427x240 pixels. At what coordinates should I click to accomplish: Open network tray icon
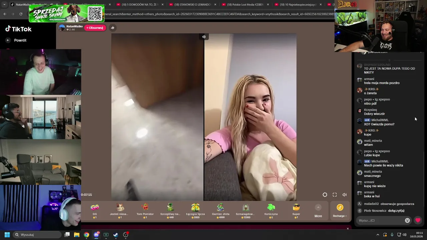(x=399, y=235)
